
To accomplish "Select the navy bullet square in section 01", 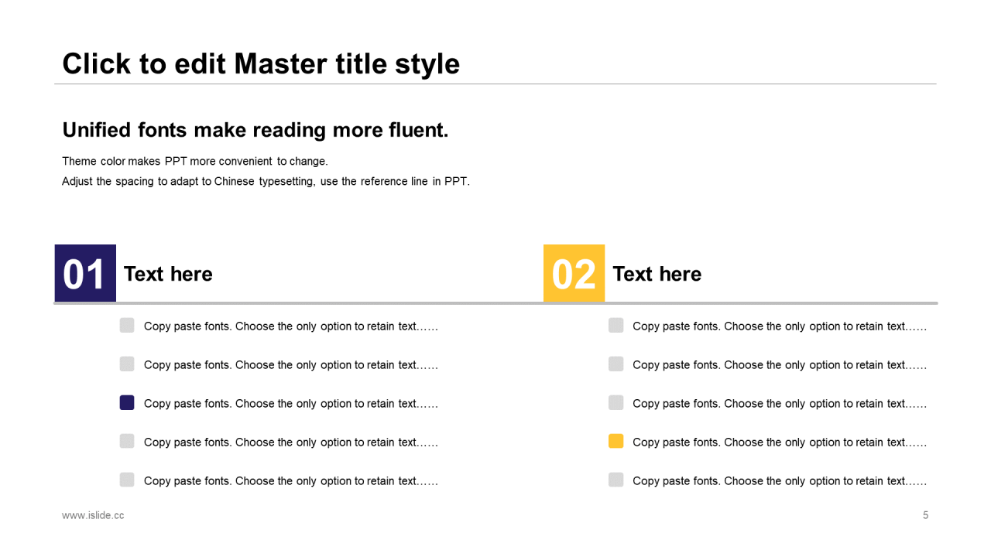I will coord(127,402).
